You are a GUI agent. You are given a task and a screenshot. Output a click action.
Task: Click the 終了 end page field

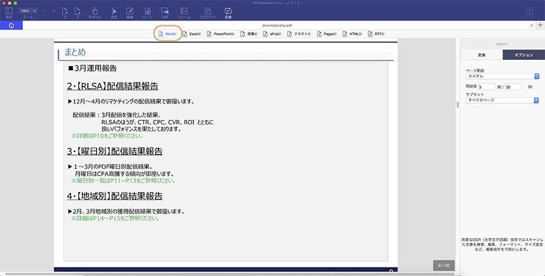point(514,87)
